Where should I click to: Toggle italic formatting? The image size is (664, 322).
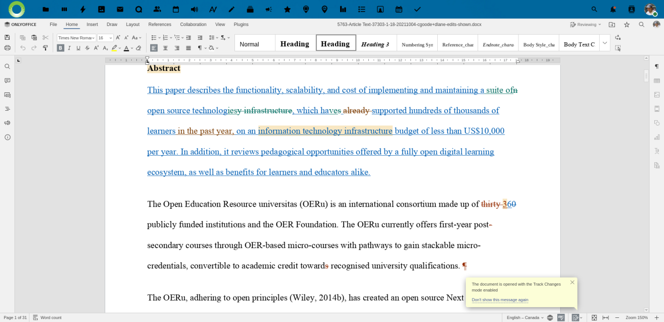(69, 48)
